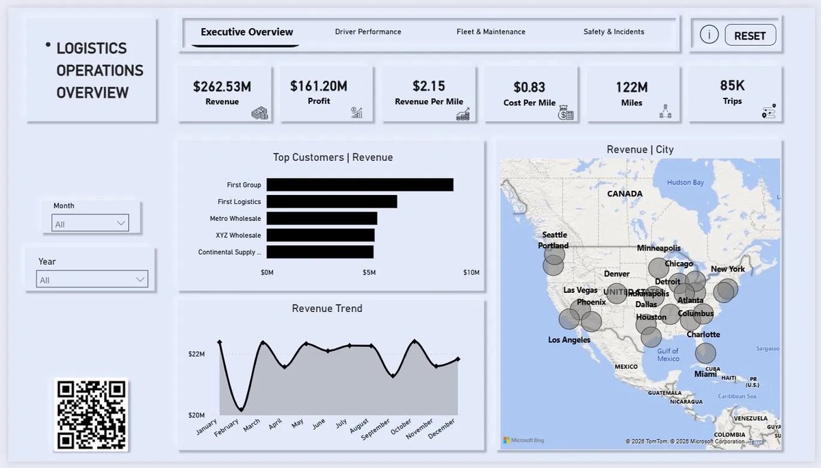Click the October peak point on Revenue Trend
The image size is (821, 468).
(x=414, y=341)
